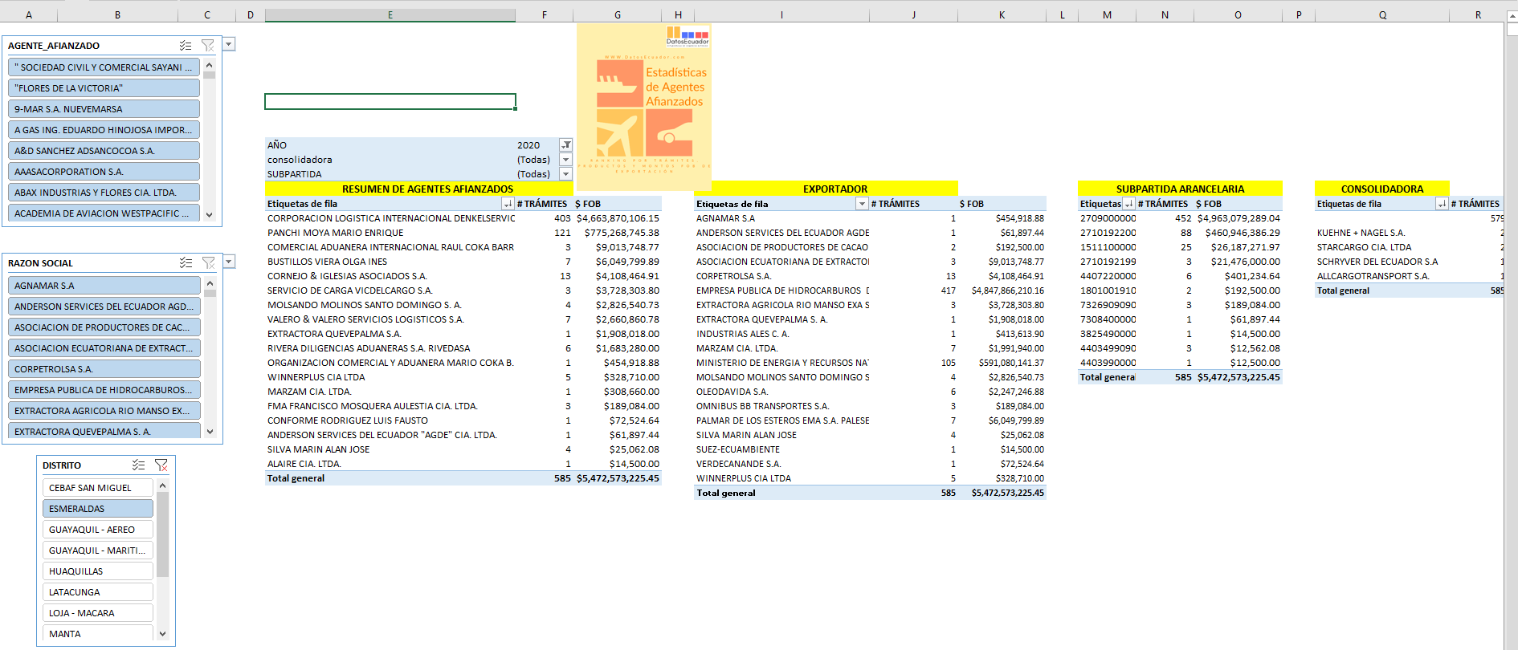Click CORPORACION LOGISTICA INTERNACIONAL row label

tap(391, 218)
